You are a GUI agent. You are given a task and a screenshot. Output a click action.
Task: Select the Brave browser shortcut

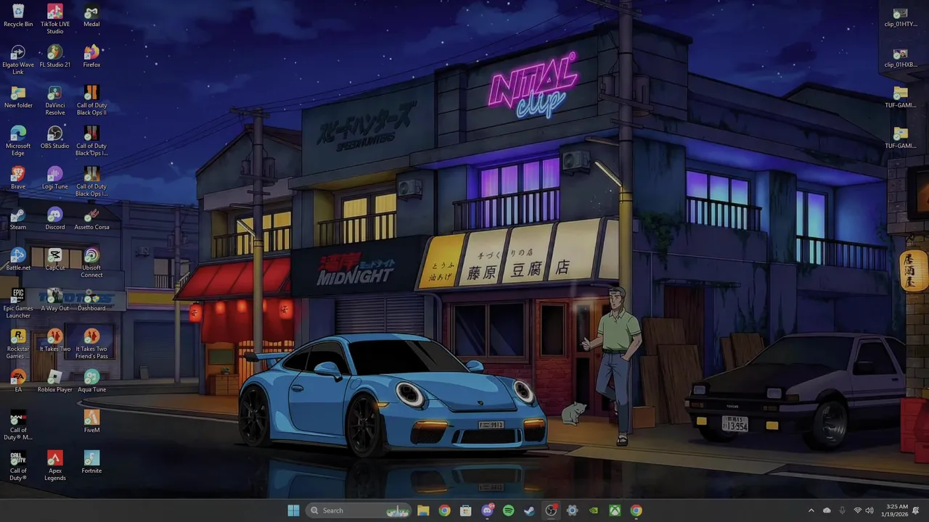click(18, 178)
